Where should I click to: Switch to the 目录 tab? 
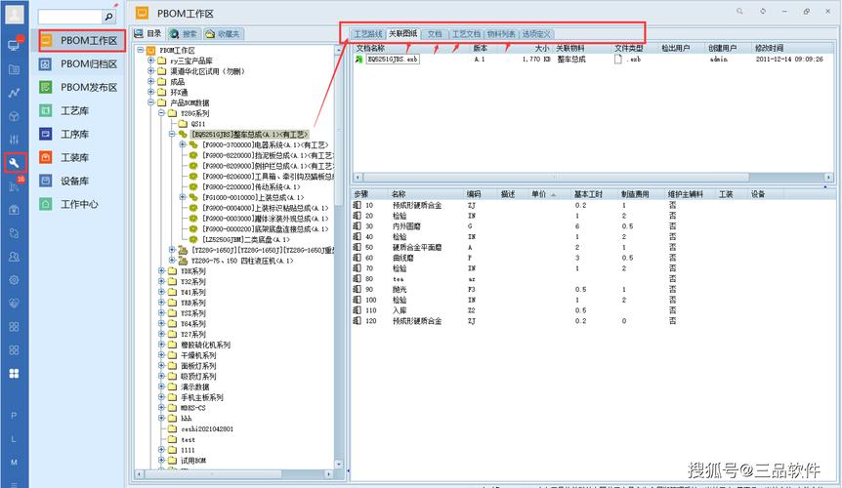point(148,34)
